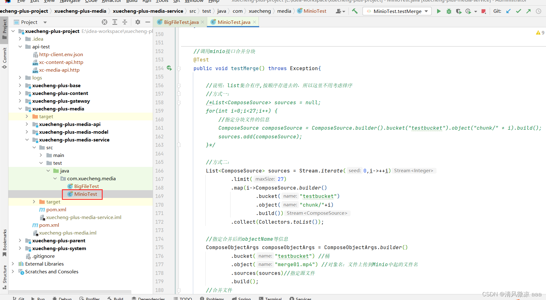Image resolution: width=546 pixels, height=300 pixels.
Task: Expand all in Project panel
Action: (115, 22)
